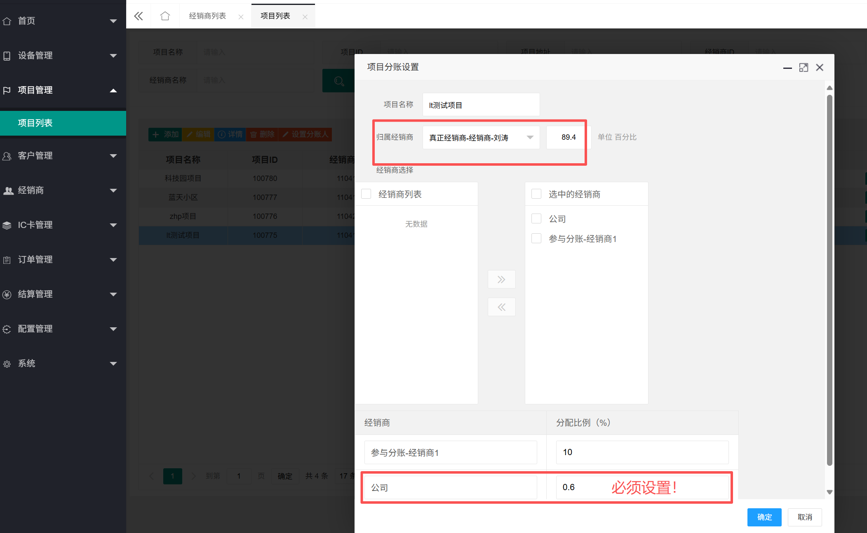
Task: Click 分配比例 field containing 10
Action: pos(642,452)
